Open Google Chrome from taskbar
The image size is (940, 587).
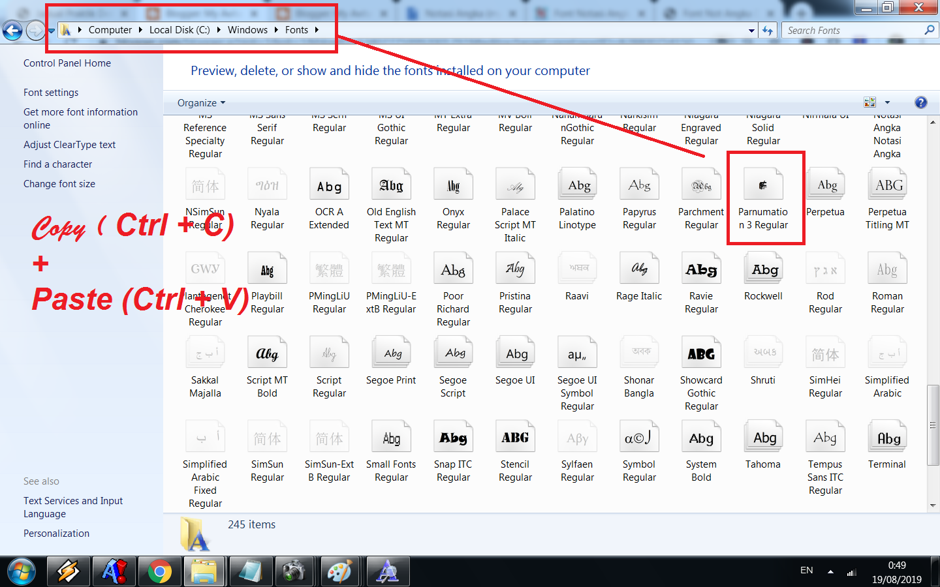(159, 572)
